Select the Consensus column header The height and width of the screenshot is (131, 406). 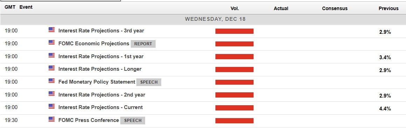(335, 8)
